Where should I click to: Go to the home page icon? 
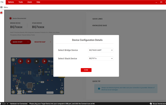1,13
